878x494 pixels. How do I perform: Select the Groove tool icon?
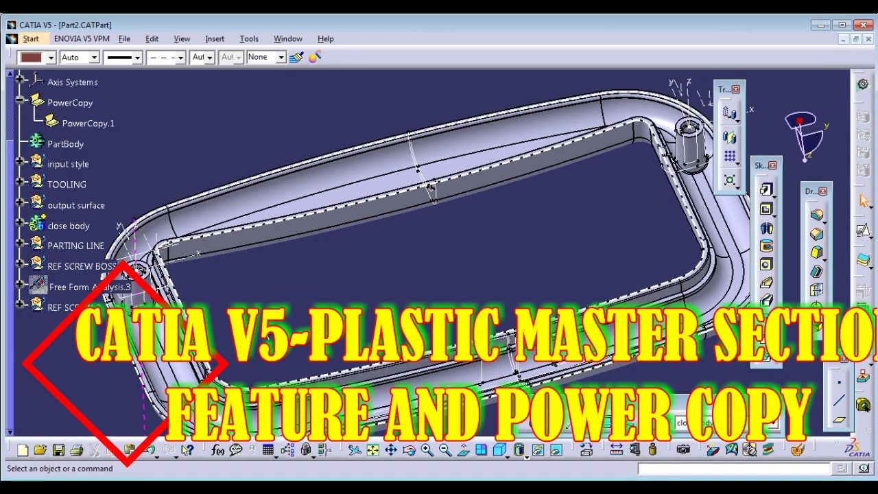(x=766, y=246)
